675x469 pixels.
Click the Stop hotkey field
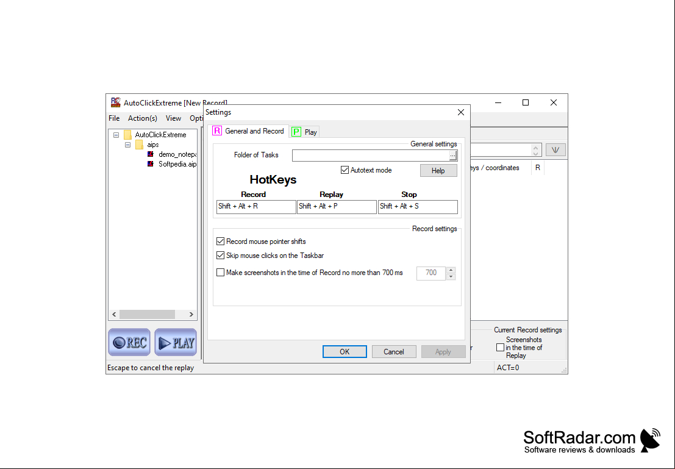pyautogui.click(x=418, y=207)
